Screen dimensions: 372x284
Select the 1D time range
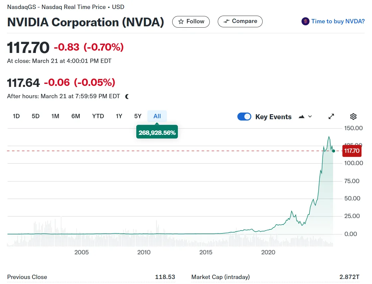[16, 116]
